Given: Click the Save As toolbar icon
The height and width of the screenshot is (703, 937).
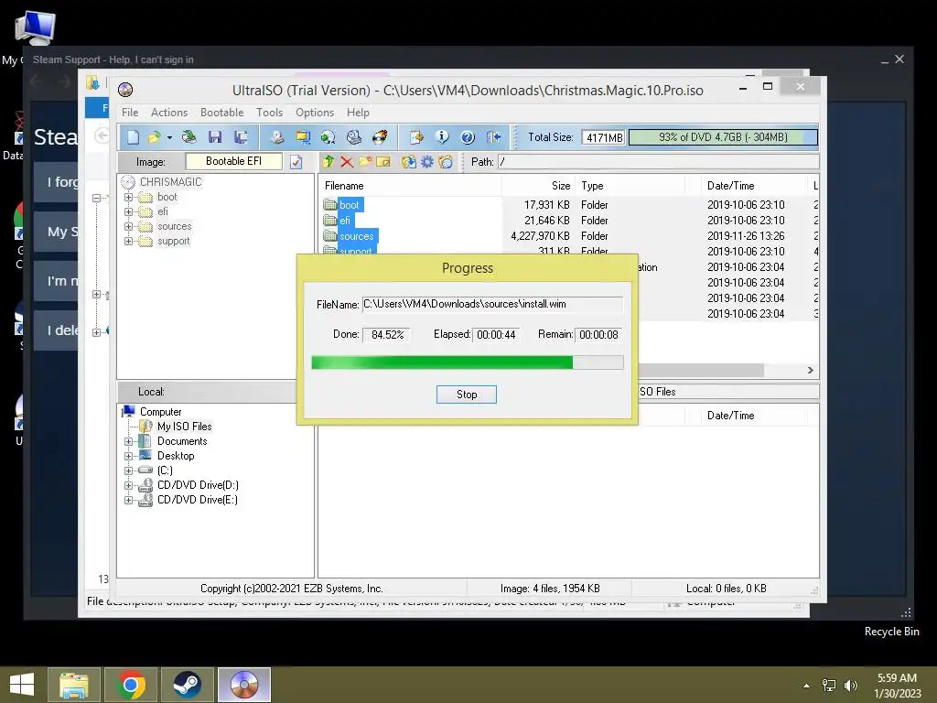Looking at the screenshot, I should pos(241,137).
